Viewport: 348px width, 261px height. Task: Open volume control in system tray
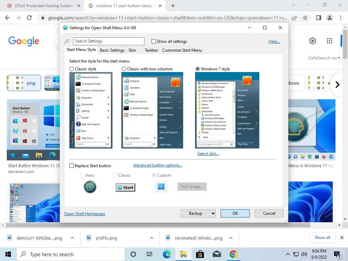(x=304, y=254)
